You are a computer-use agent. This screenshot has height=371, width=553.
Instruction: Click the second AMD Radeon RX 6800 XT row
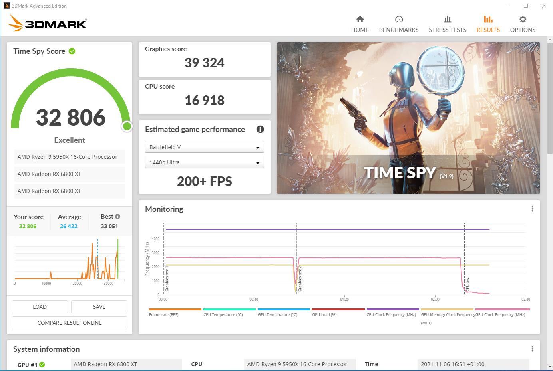[x=70, y=191]
